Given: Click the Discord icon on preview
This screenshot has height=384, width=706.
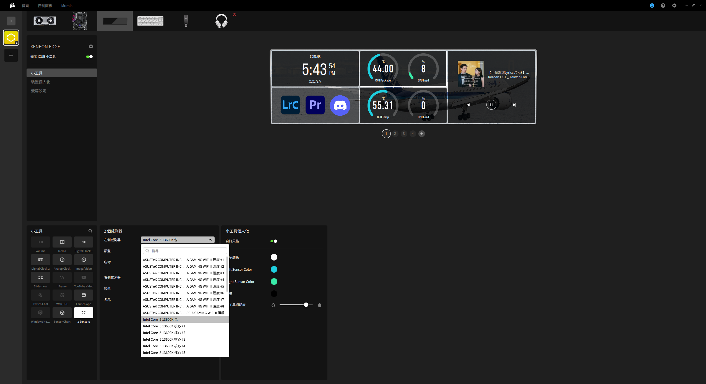Looking at the screenshot, I should [x=340, y=105].
